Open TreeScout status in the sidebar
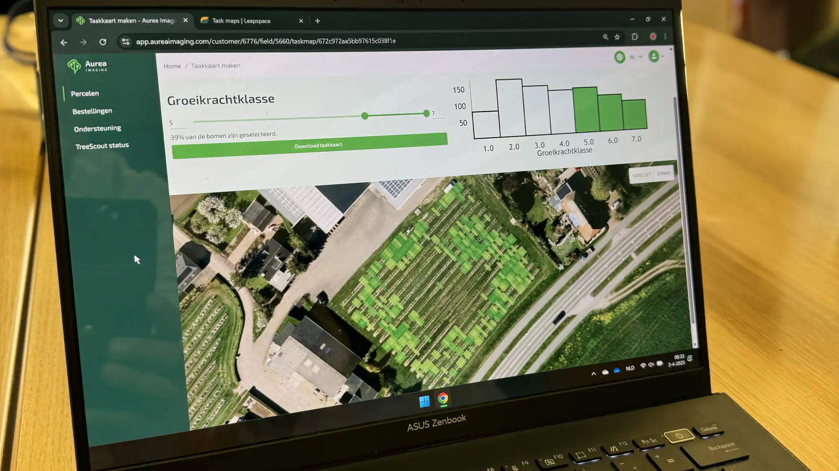This screenshot has width=839, height=471. point(102,146)
